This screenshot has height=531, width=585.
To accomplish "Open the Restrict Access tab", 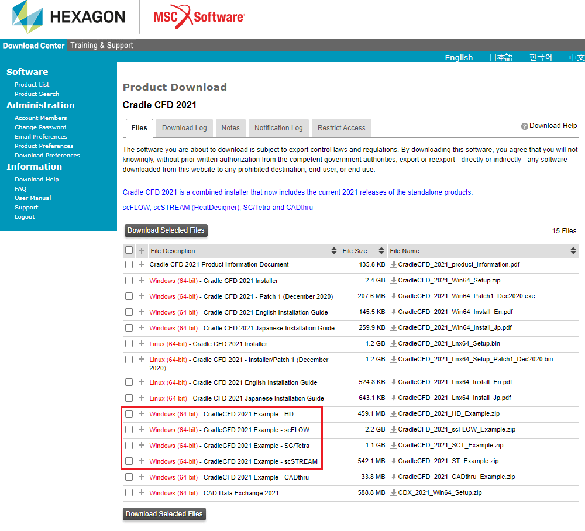I will tap(341, 128).
